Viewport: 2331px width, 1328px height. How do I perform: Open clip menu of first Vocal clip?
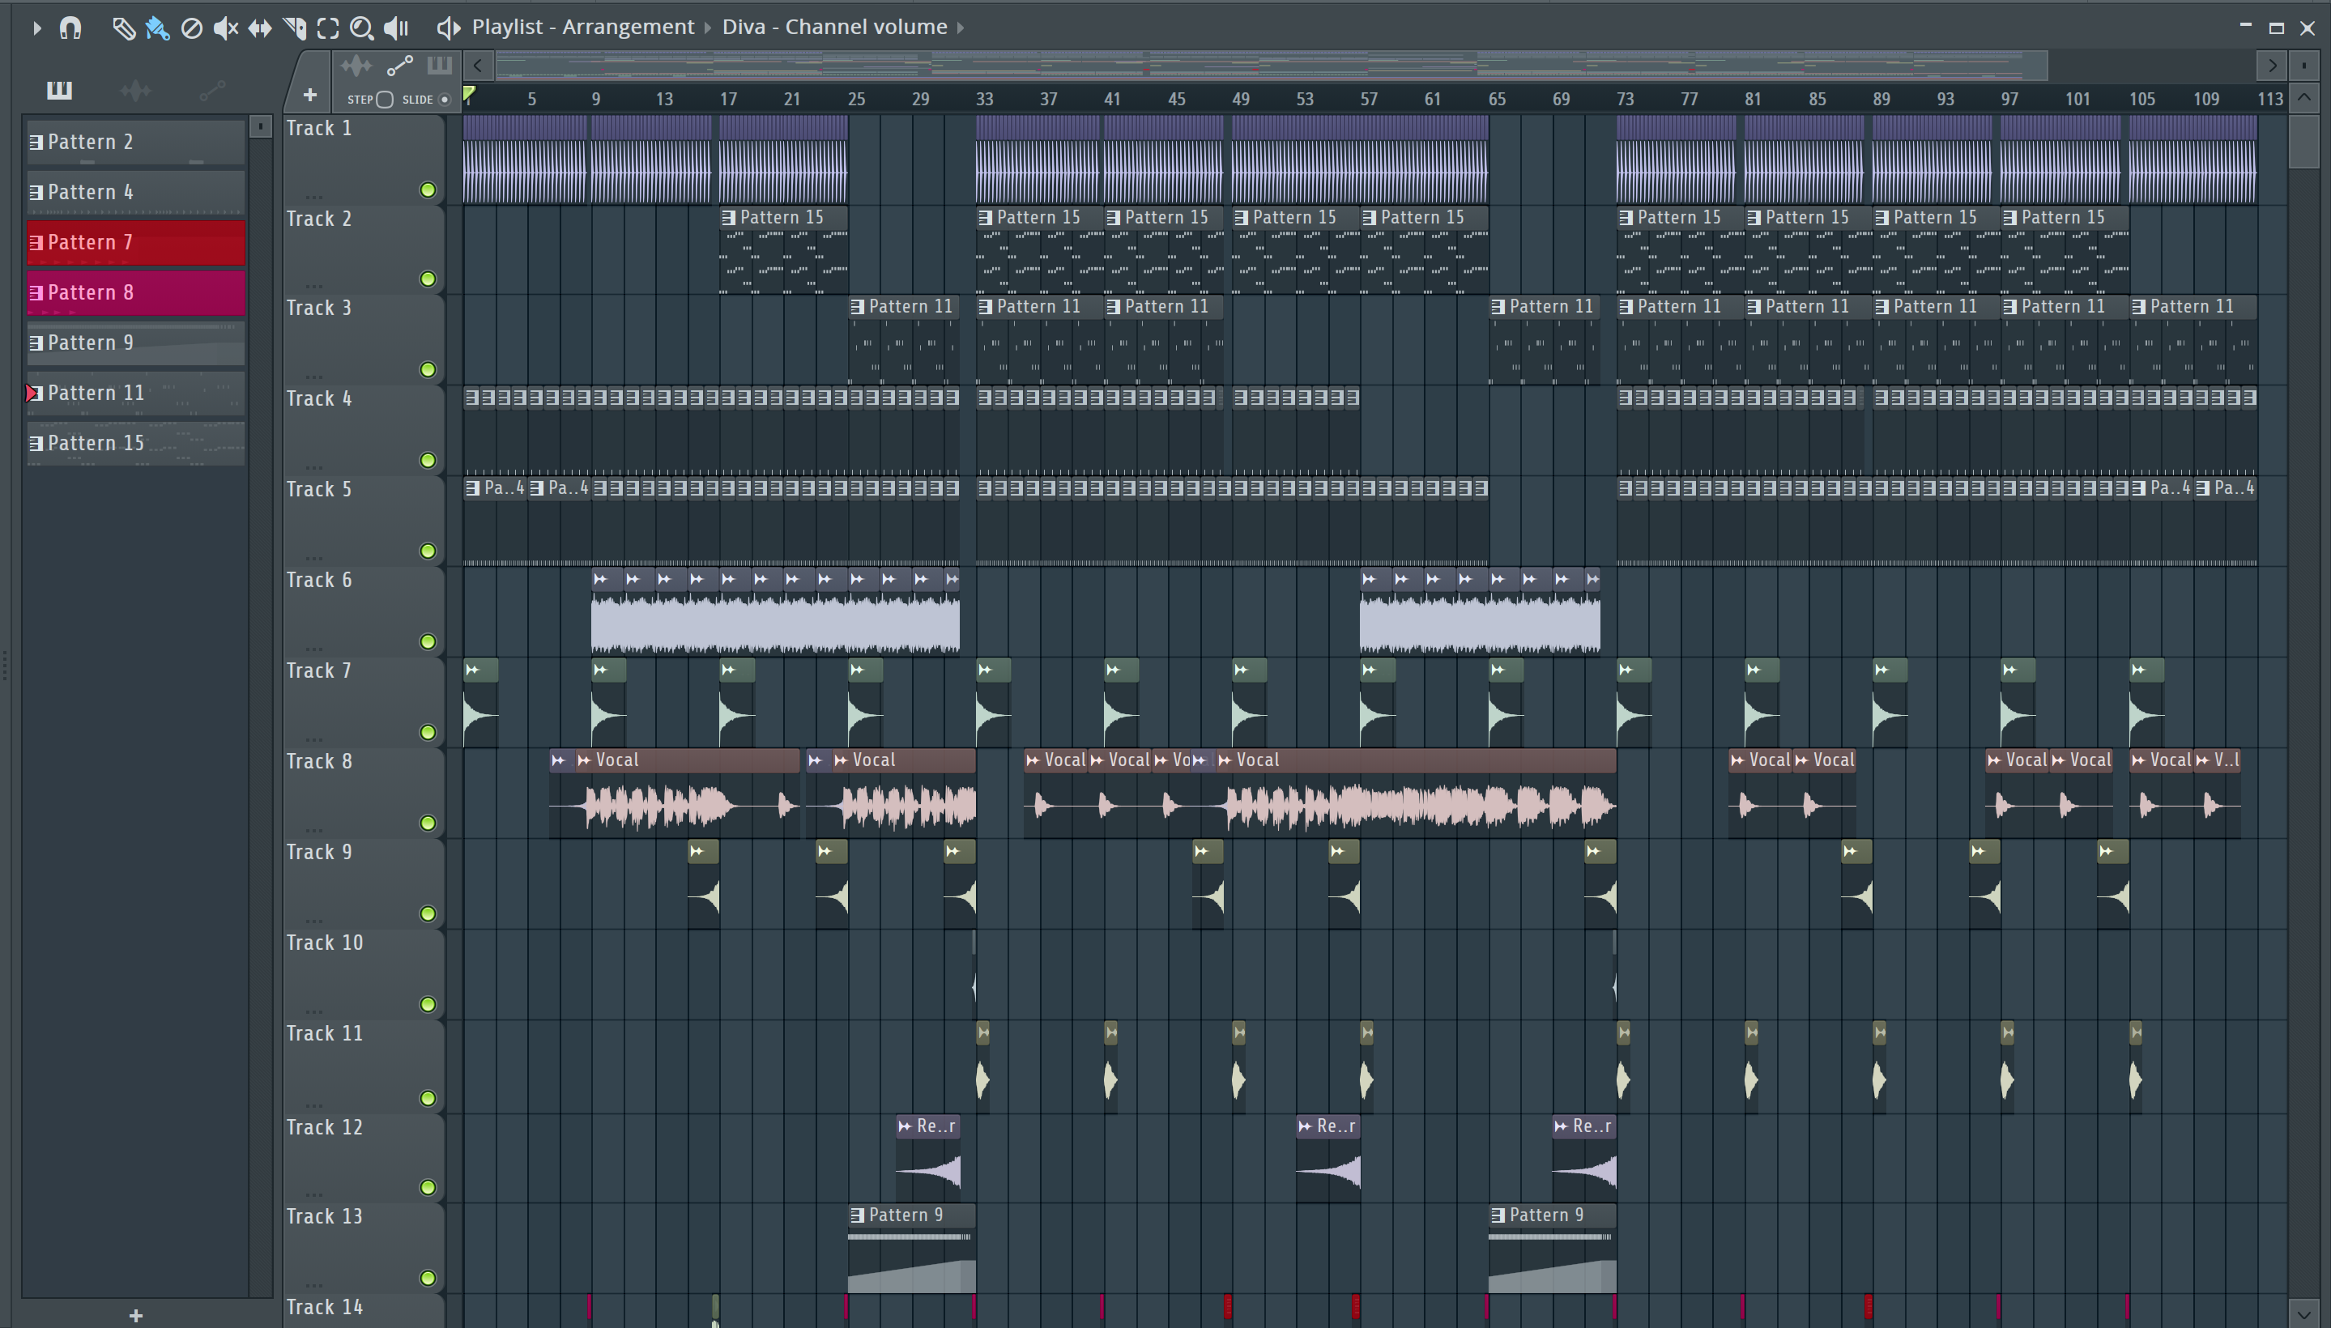pyautogui.click(x=584, y=760)
